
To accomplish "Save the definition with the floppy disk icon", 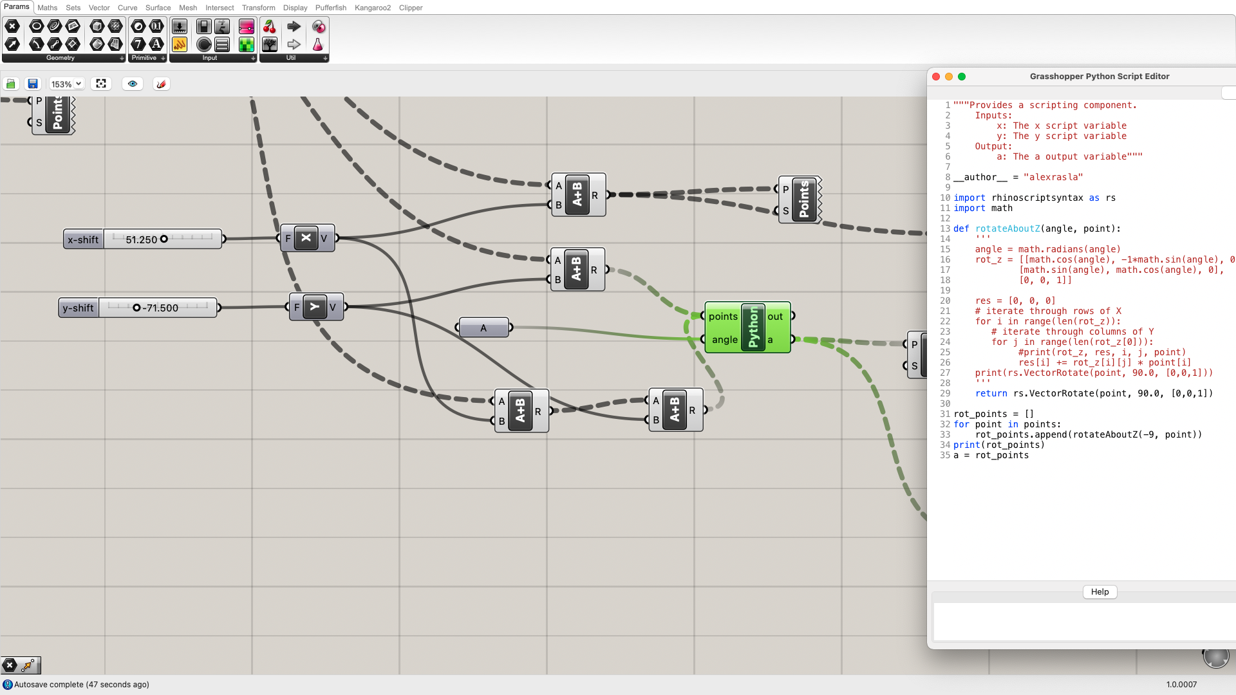I will [x=32, y=84].
